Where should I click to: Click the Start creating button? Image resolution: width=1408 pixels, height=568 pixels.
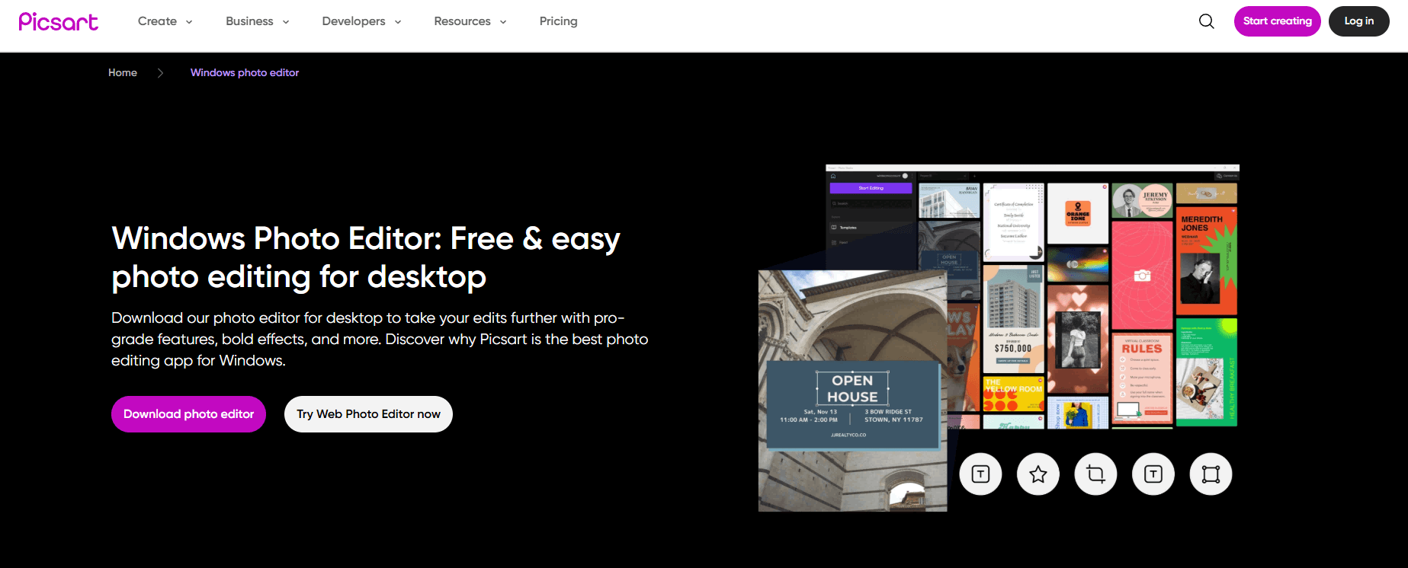click(x=1278, y=21)
